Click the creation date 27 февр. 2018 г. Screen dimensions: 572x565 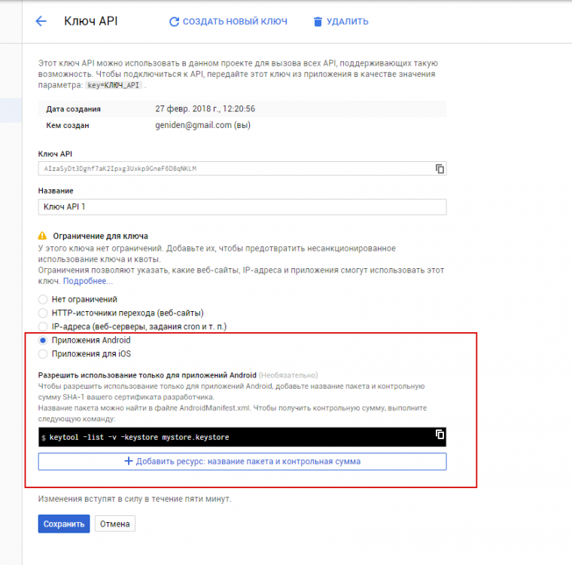(205, 108)
